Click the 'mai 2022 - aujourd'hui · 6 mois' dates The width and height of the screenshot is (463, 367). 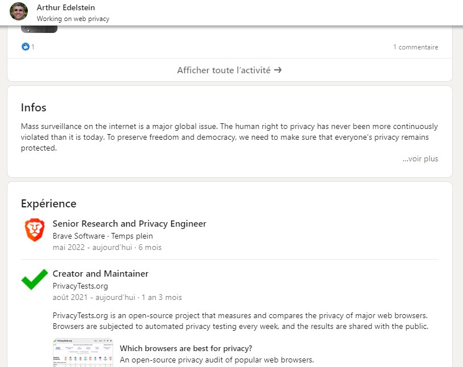[107, 247]
